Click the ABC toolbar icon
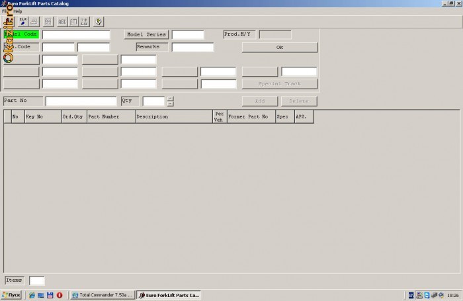The width and height of the screenshot is (463, 301). 62,22
